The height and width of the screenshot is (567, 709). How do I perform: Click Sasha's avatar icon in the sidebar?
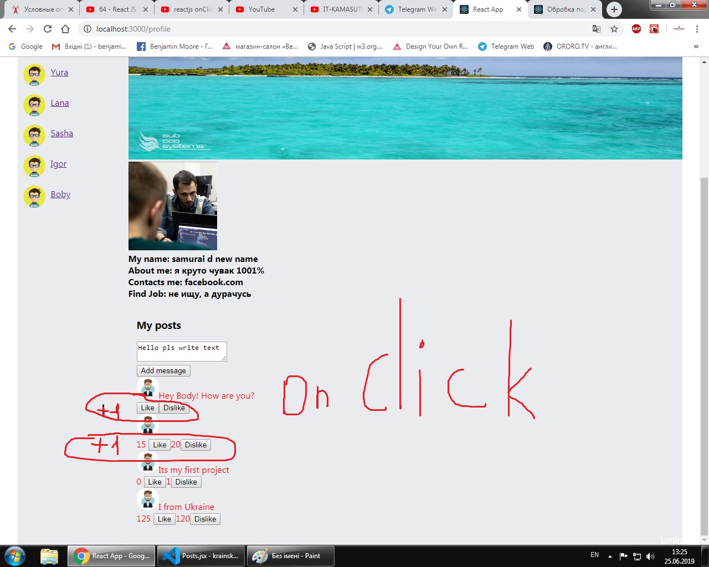[x=34, y=135]
